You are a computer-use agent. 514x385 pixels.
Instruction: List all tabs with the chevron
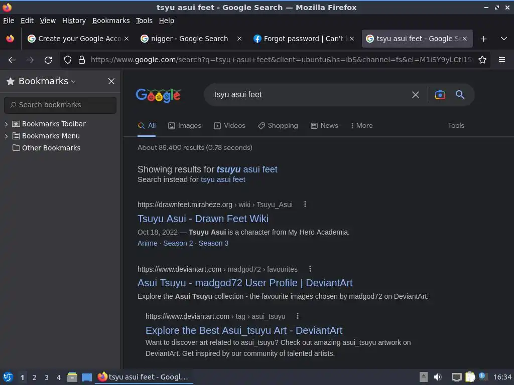[x=504, y=39]
